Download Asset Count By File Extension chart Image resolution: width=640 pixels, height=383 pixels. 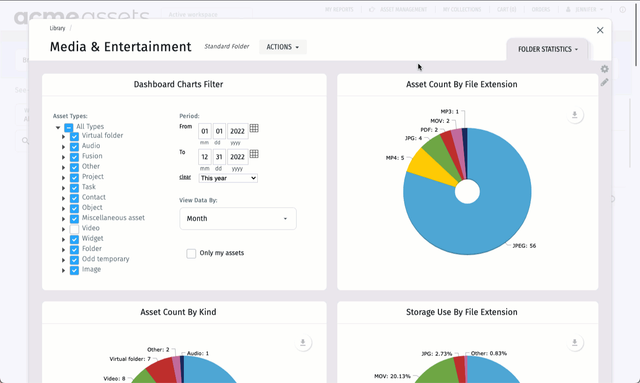[x=575, y=115]
